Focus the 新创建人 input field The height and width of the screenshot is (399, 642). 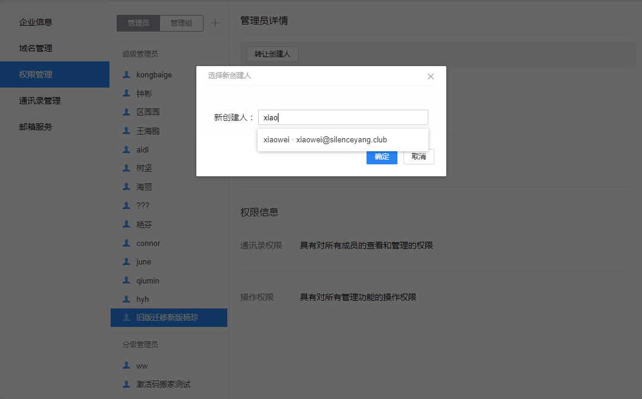coord(343,117)
